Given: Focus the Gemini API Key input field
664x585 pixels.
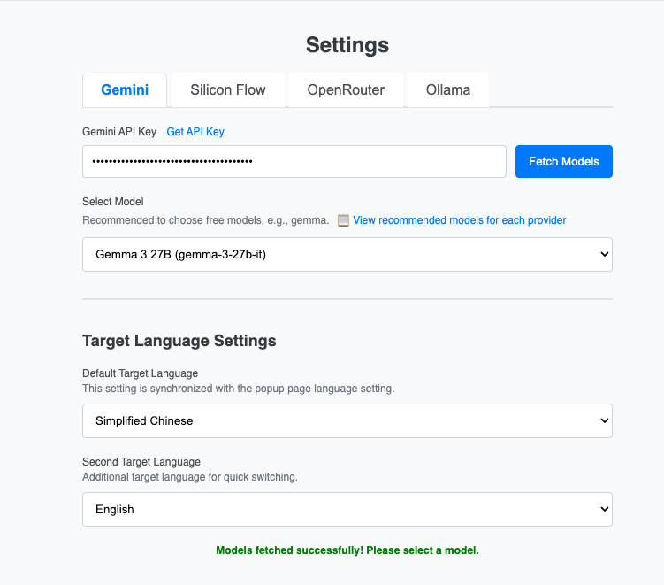Looking at the screenshot, I should pyautogui.click(x=294, y=161).
